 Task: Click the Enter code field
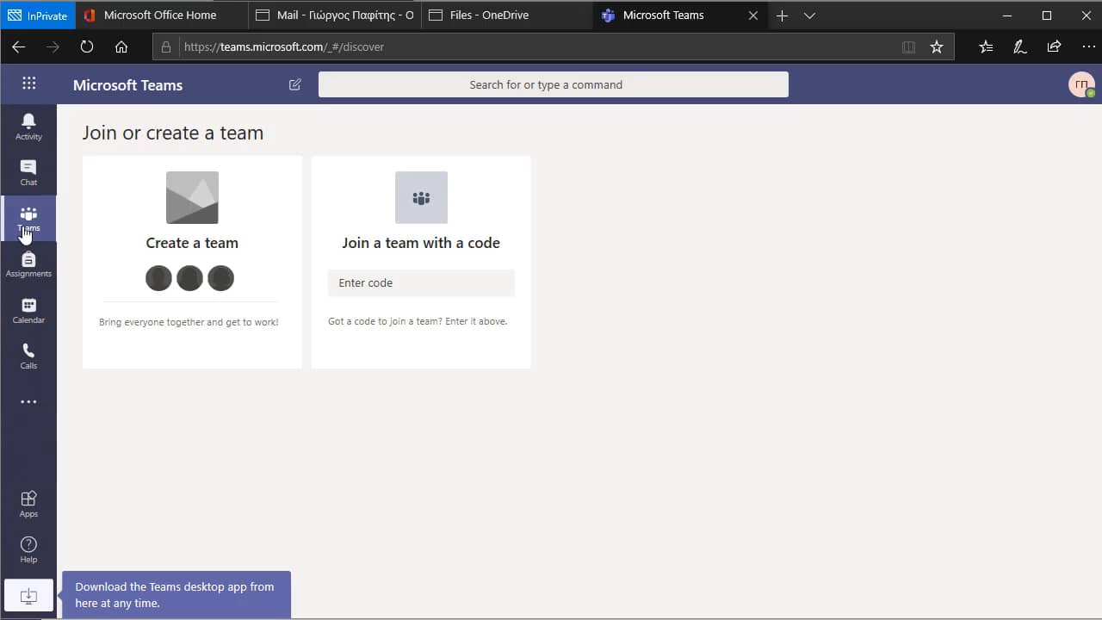pos(421,283)
